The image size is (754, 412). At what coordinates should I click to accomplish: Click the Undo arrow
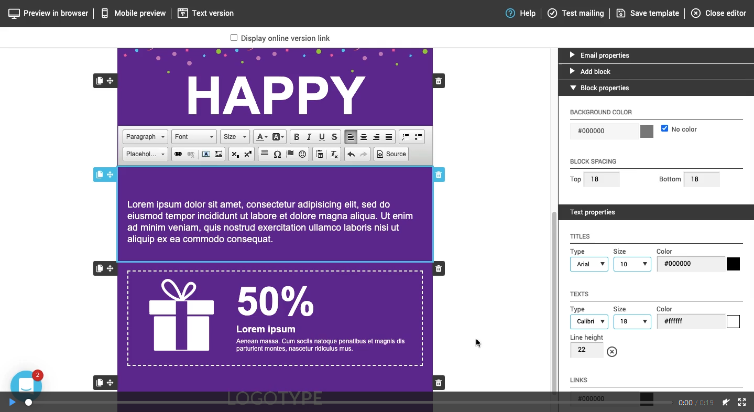[351, 154]
